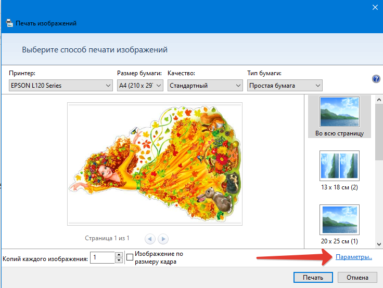Click the Печать button
Screen dimensions: 383x288
(x=313, y=278)
